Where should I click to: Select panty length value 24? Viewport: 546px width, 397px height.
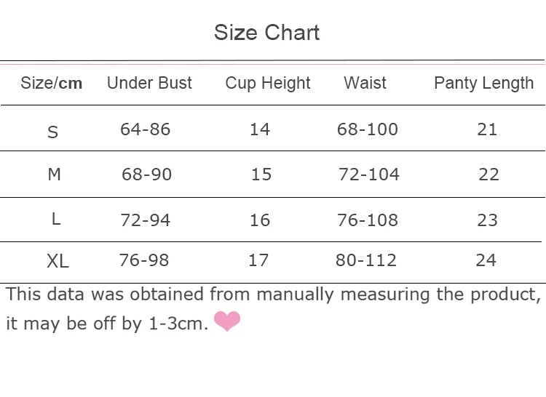tap(486, 260)
